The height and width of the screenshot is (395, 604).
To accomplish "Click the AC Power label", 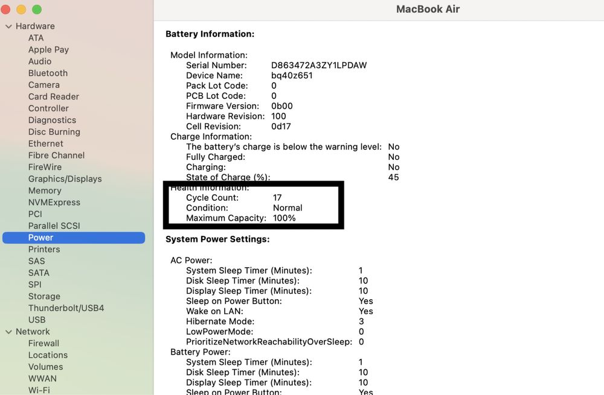I will (191, 261).
